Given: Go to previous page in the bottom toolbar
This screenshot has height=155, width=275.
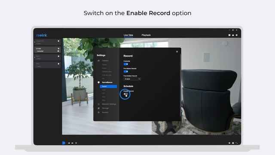Looking at the screenshot, I should [x=69, y=143].
